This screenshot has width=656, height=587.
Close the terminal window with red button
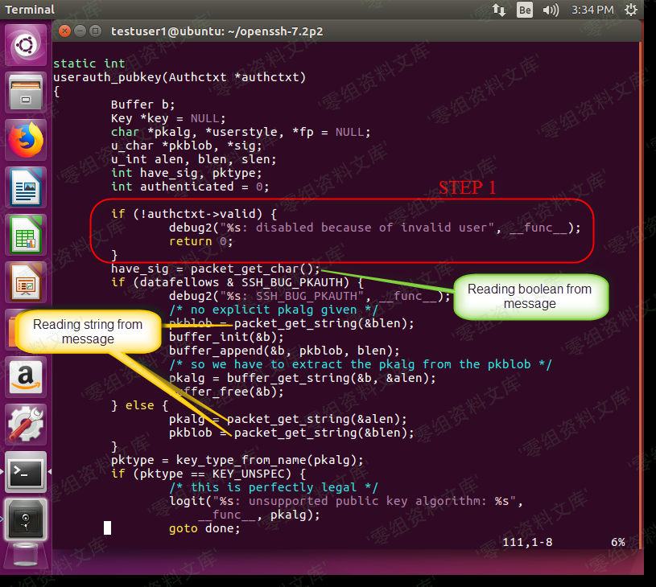(x=64, y=31)
